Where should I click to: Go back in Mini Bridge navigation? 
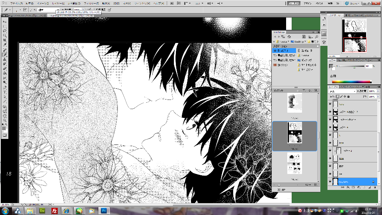pos(275,37)
